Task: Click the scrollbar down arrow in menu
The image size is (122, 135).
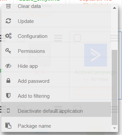Action: [x=114, y=128]
